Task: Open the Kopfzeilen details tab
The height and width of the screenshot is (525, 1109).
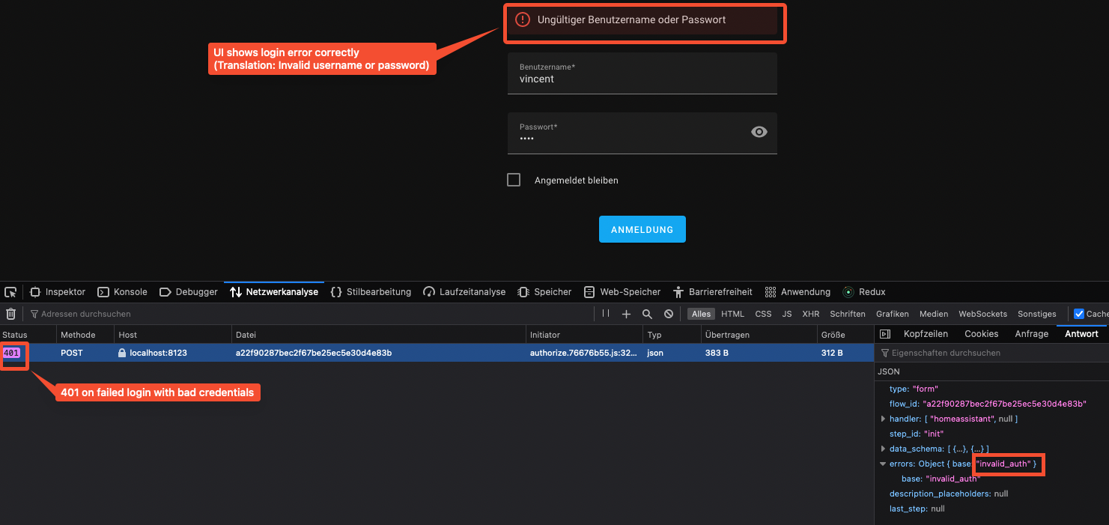Action: 926,334
